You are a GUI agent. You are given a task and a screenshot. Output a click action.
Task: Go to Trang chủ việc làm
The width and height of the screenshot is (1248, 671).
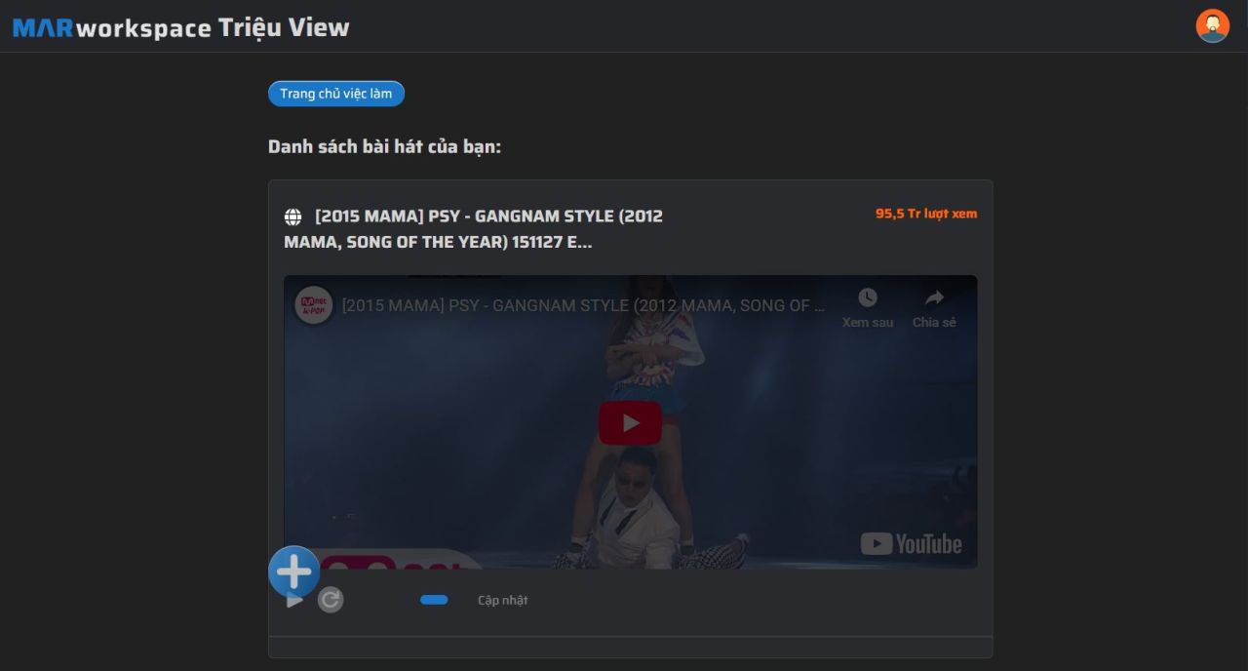tap(336, 94)
